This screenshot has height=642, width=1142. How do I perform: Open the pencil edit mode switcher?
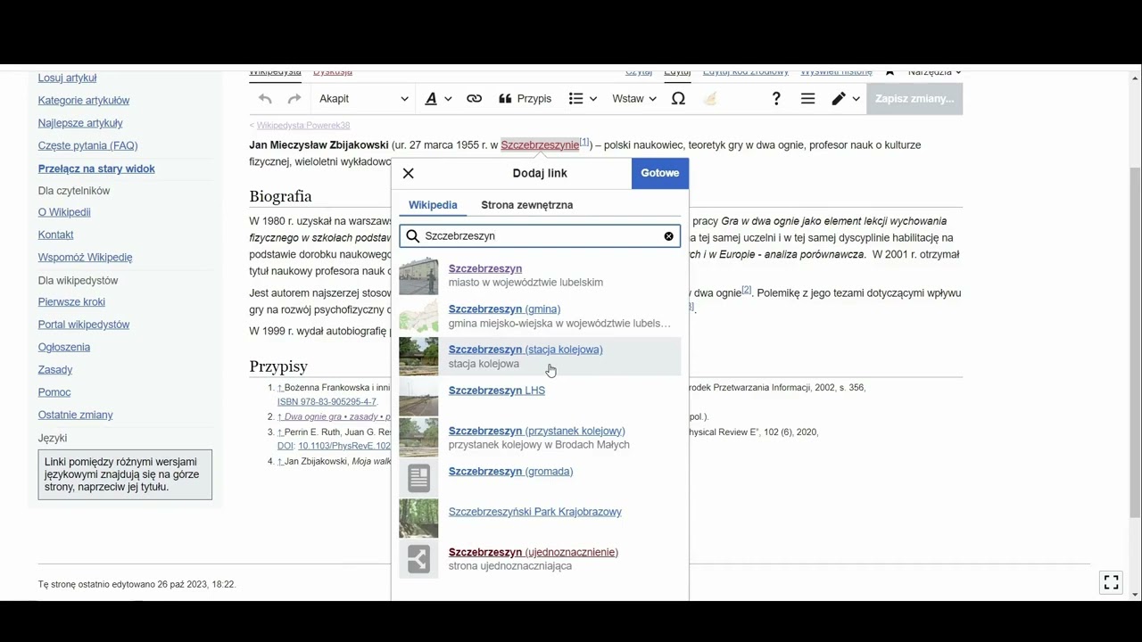point(845,99)
